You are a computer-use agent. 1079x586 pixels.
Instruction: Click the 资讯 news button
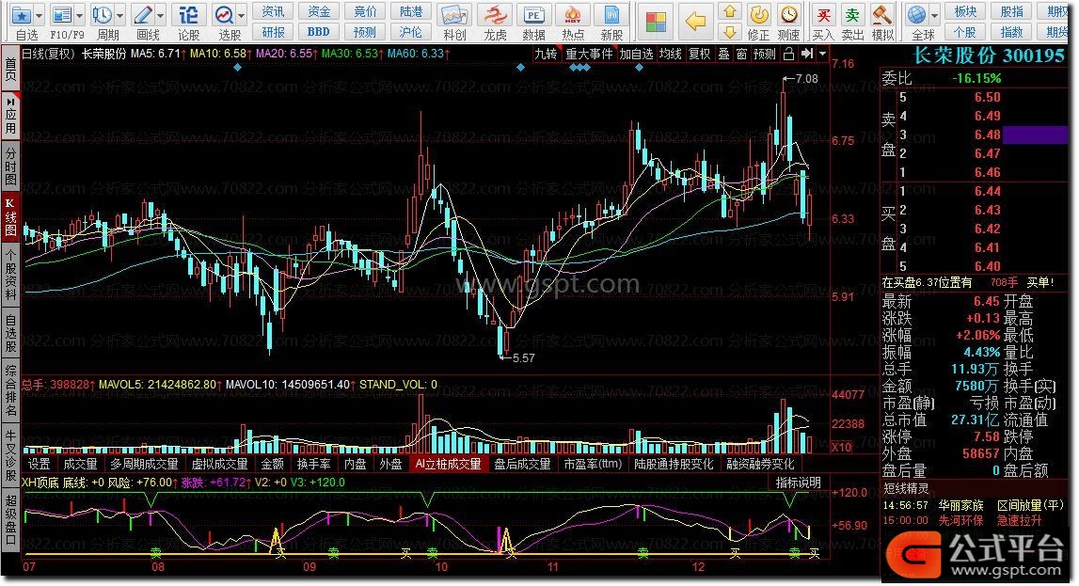tap(273, 11)
